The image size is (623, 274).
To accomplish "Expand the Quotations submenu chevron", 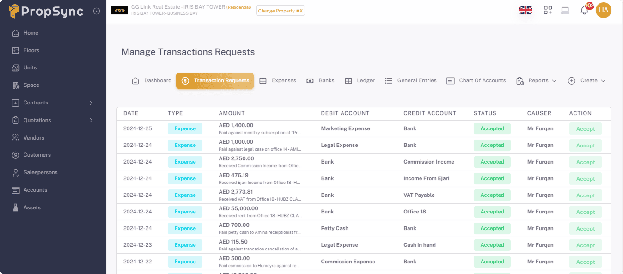I will (x=91, y=120).
